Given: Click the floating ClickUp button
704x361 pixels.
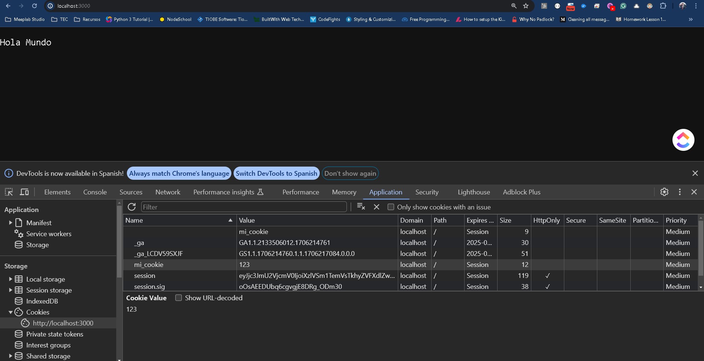Looking at the screenshot, I should [683, 140].
